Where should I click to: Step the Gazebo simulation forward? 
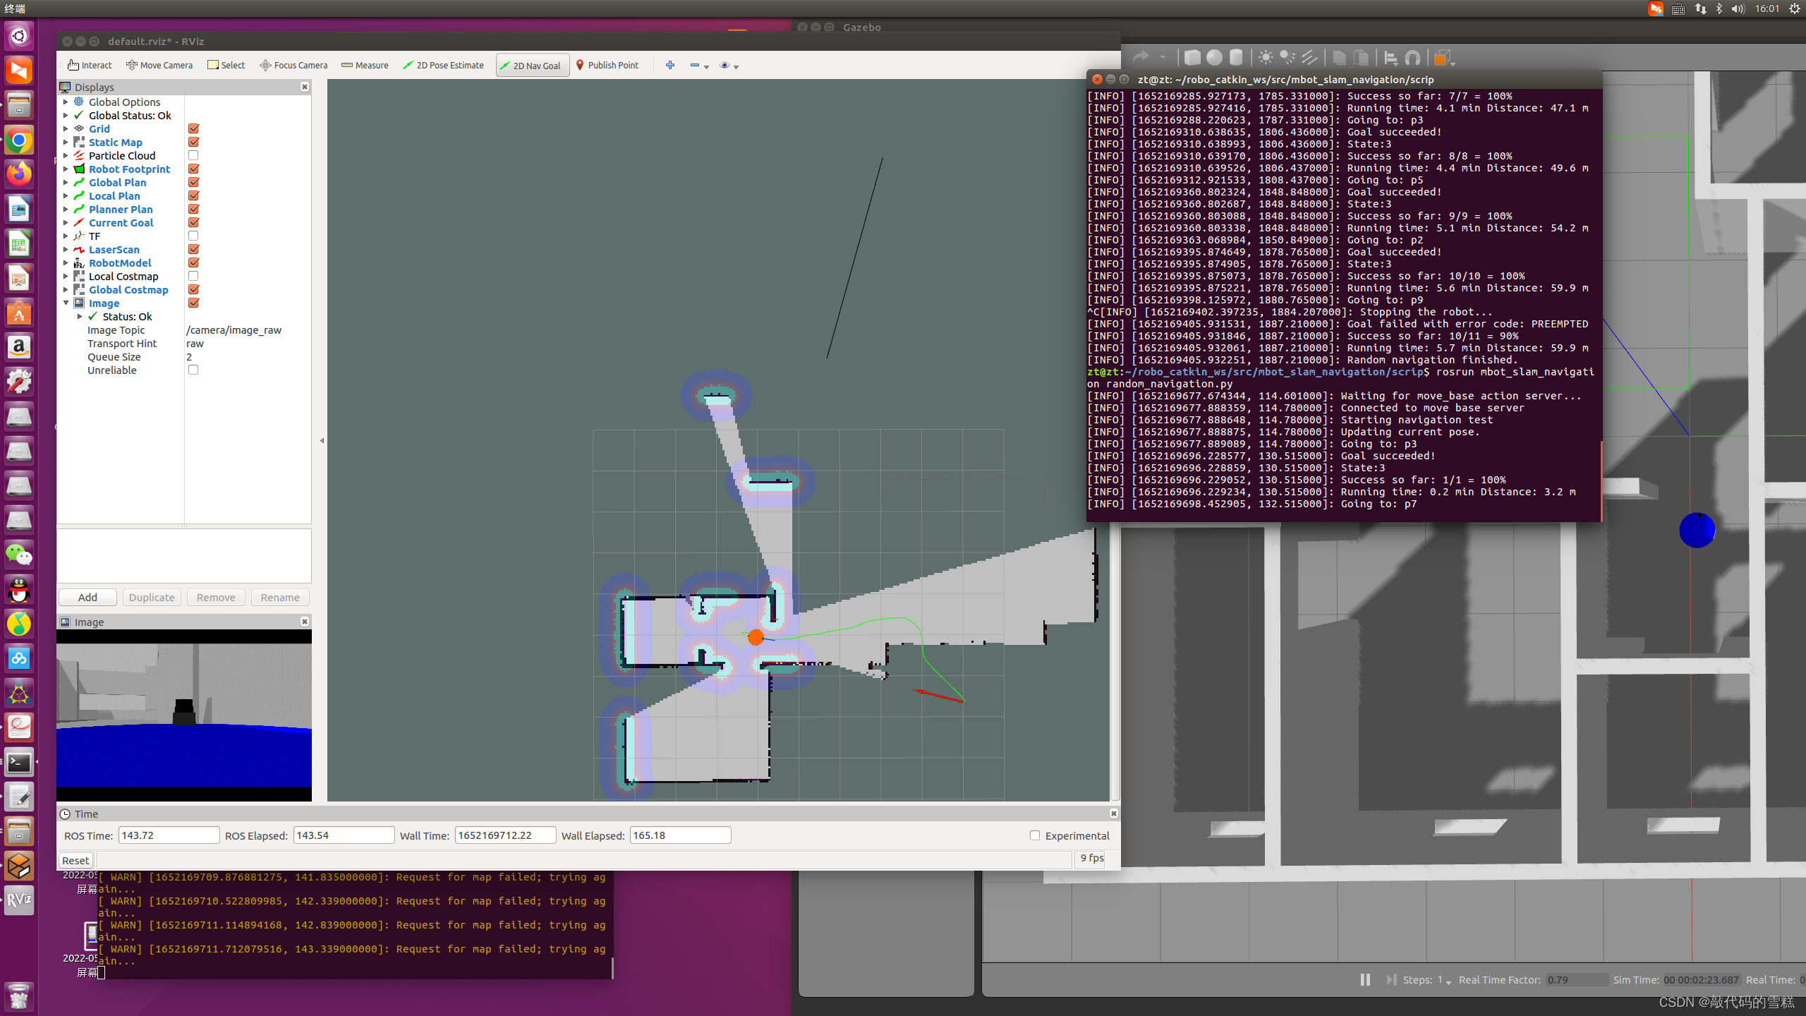click(1390, 979)
